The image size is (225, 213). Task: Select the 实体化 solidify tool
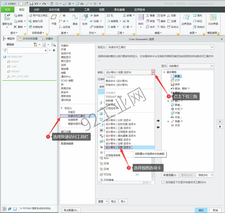coord(173,27)
